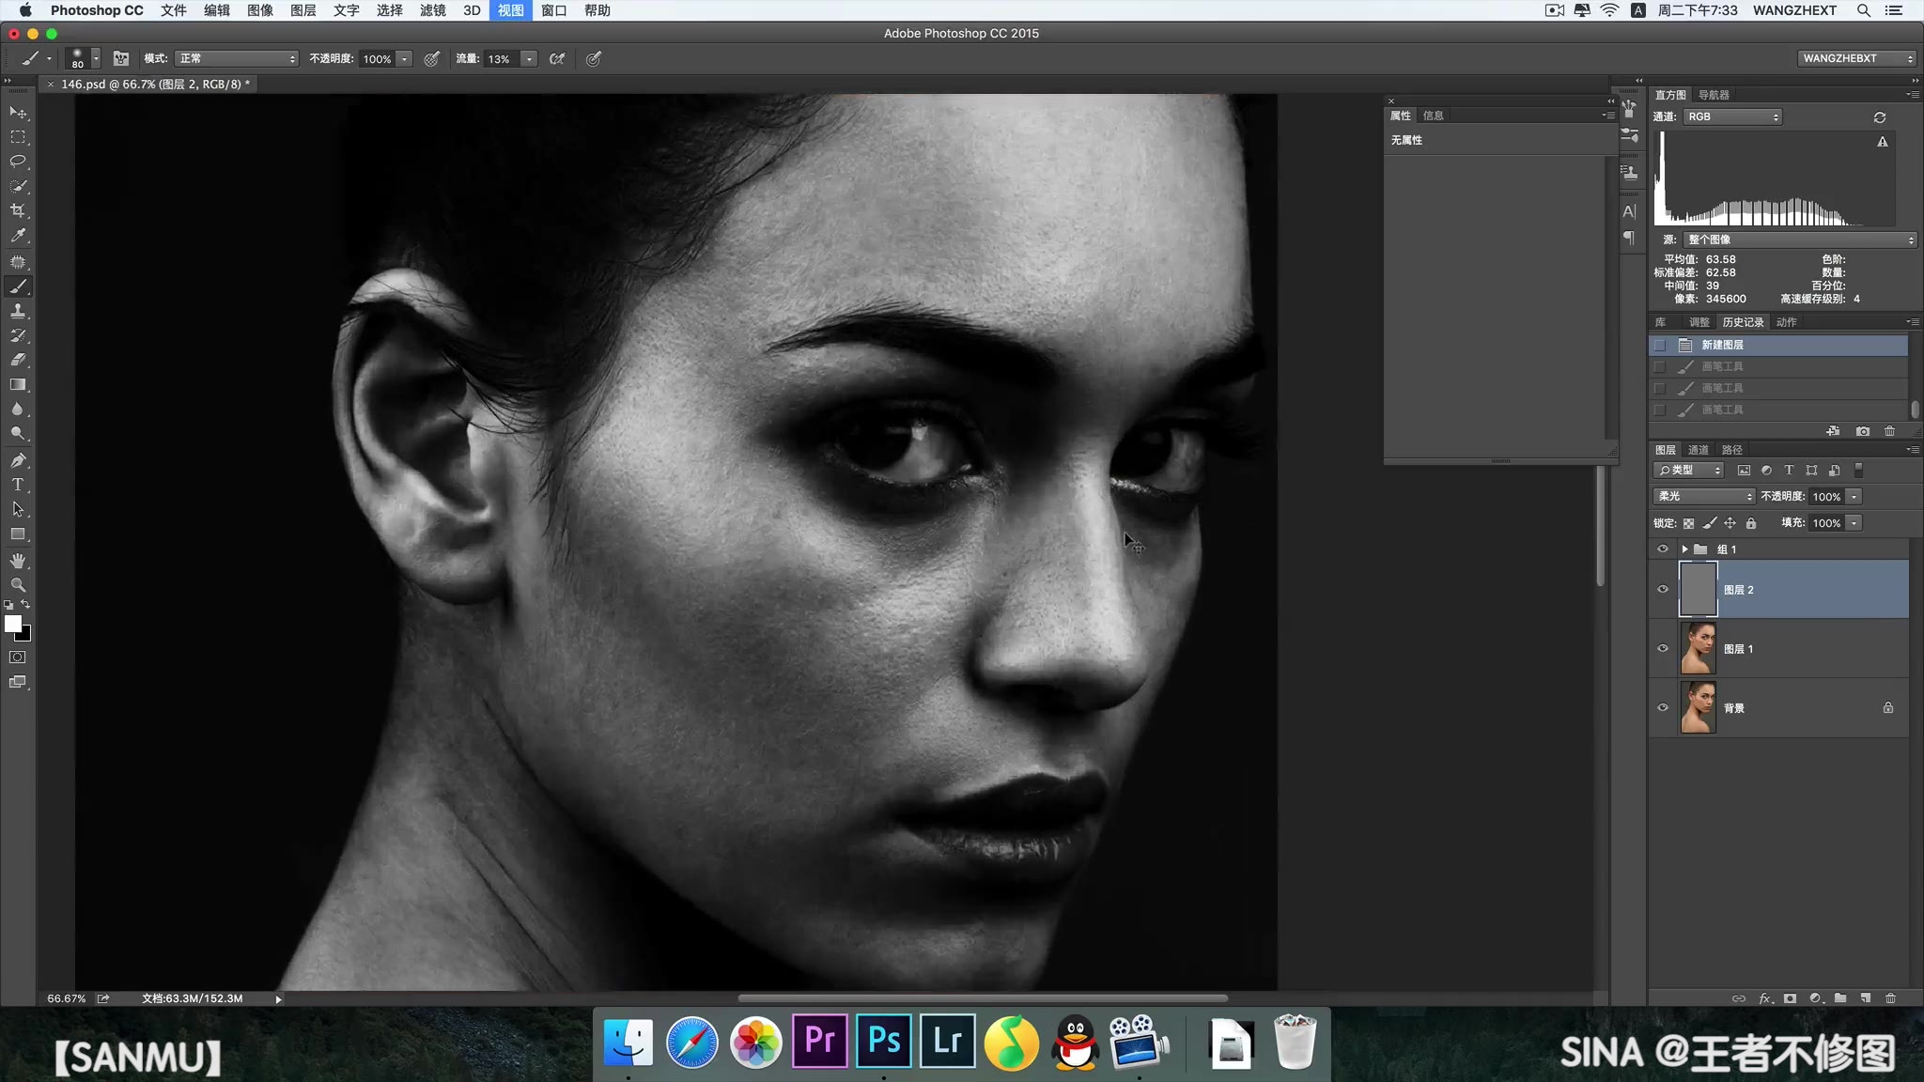1924x1082 pixels.
Task: Swap foreground and background colors
Action: [x=25, y=604]
